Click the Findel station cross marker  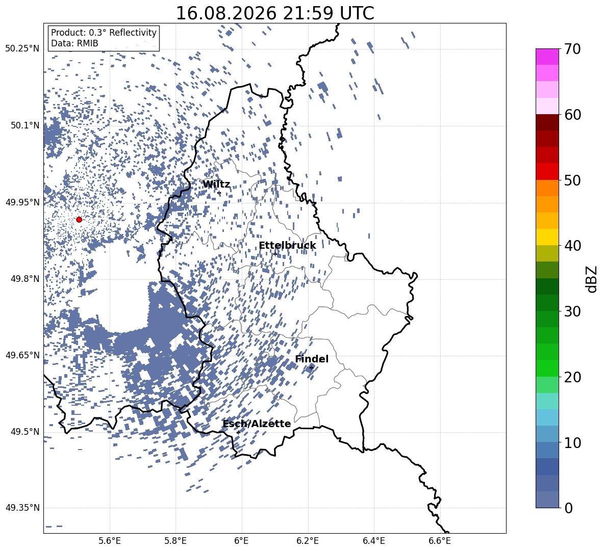(311, 368)
